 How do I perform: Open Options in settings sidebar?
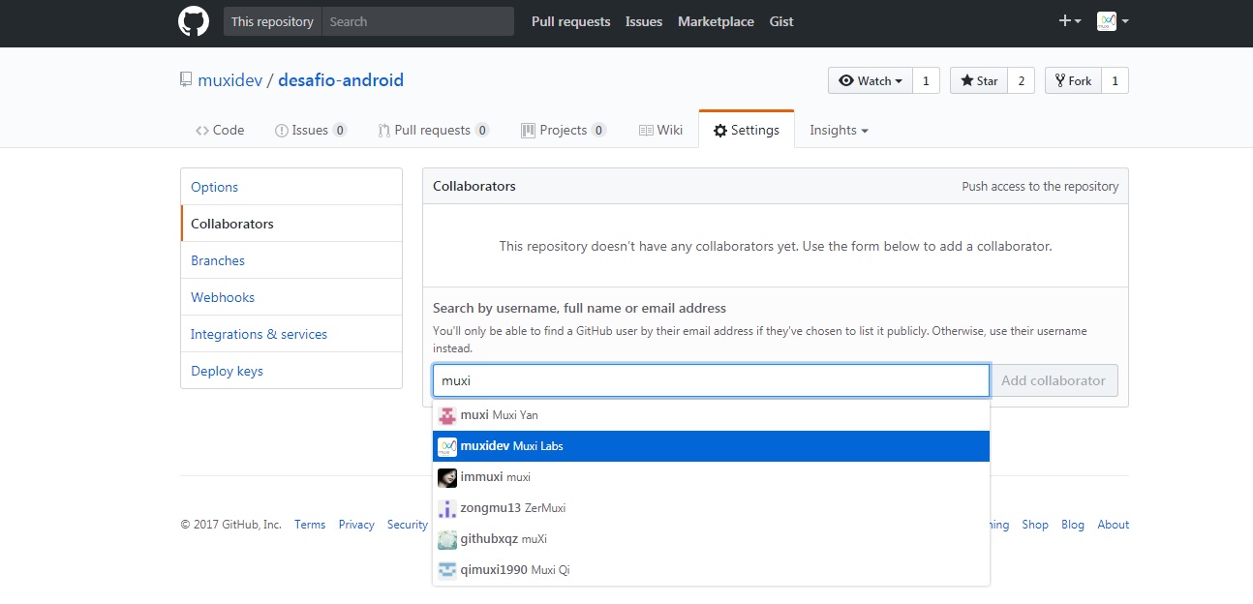pos(291,187)
